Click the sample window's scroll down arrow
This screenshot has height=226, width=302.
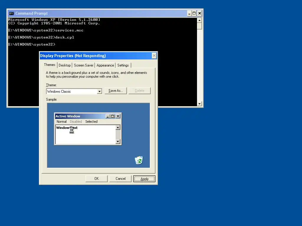click(x=118, y=142)
